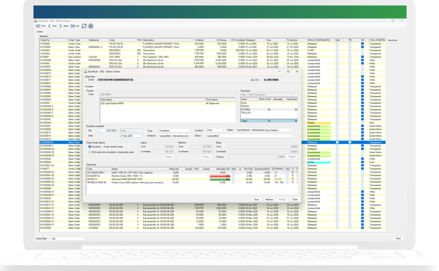
Task: Select LED Light Engine 4000K description row
Action: 167,103
